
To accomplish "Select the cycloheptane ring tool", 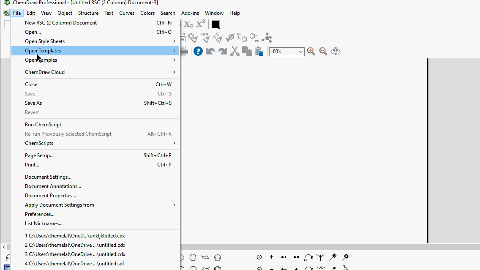I will click(193, 257).
